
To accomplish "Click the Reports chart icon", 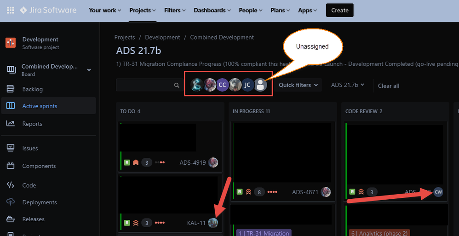I will (x=10, y=124).
